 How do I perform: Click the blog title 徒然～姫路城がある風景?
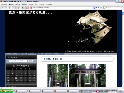point(30,12)
